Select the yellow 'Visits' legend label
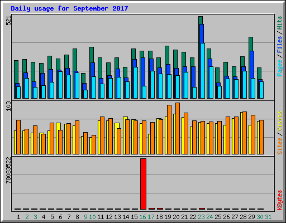The height and width of the screenshot is (223, 286). pos(279,122)
